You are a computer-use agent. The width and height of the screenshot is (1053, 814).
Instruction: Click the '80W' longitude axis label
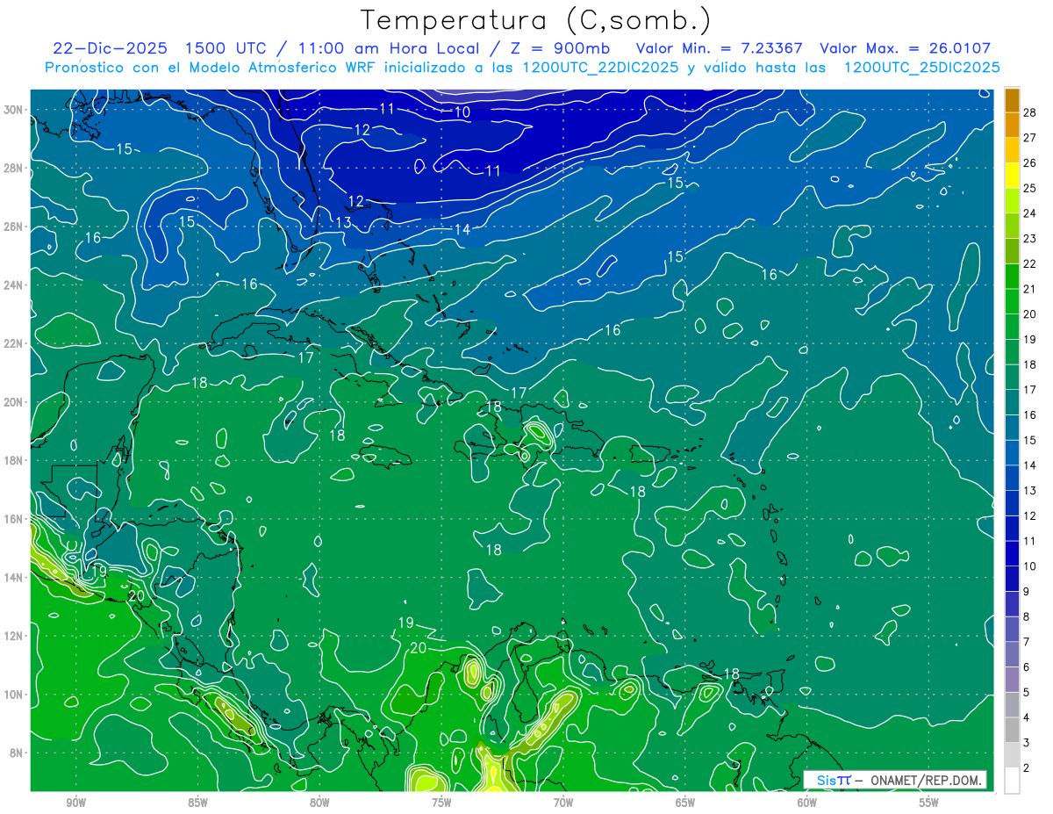(x=319, y=803)
